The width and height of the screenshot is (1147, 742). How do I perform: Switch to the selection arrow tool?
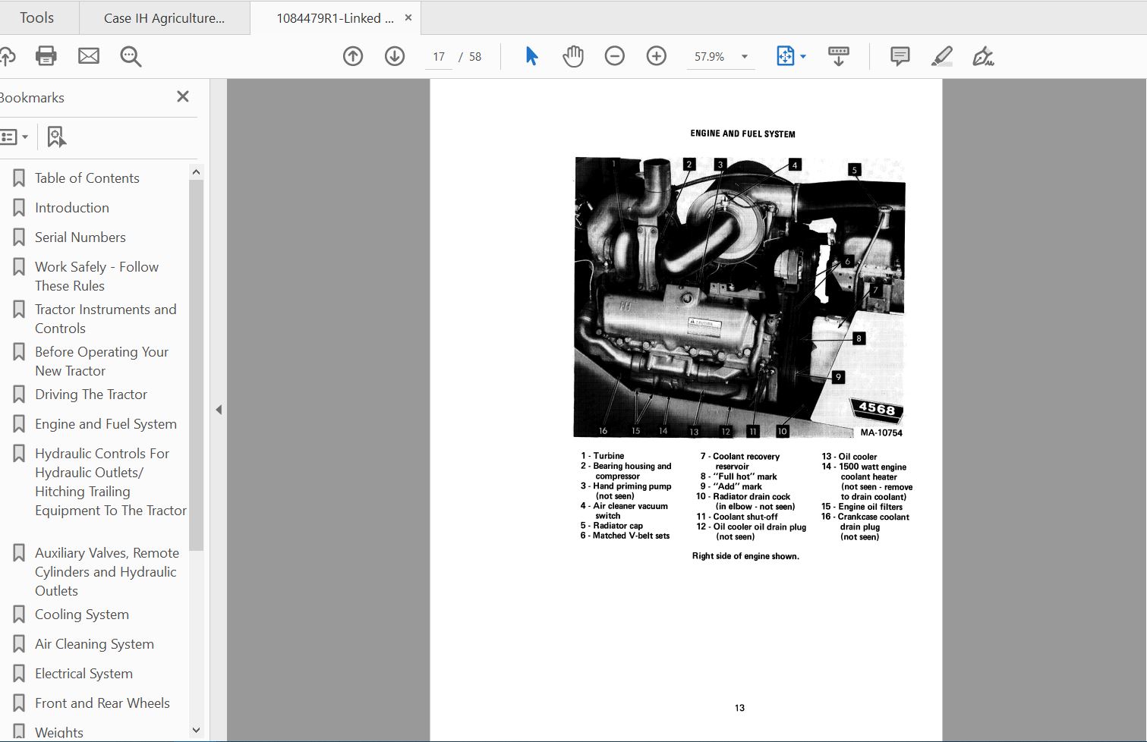click(x=531, y=55)
